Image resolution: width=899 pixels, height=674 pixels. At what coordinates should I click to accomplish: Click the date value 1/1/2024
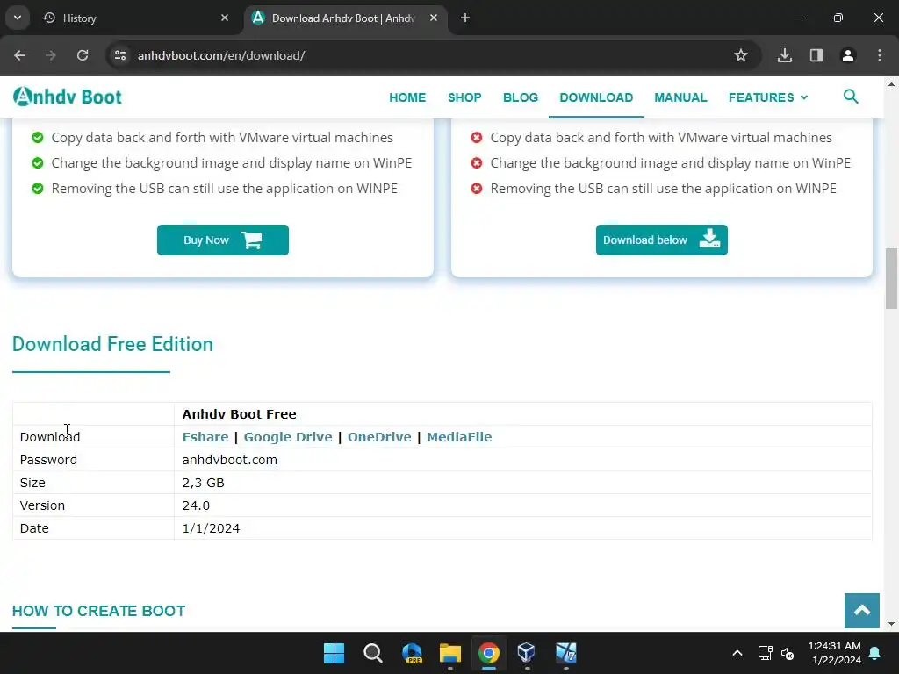[211, 528]
